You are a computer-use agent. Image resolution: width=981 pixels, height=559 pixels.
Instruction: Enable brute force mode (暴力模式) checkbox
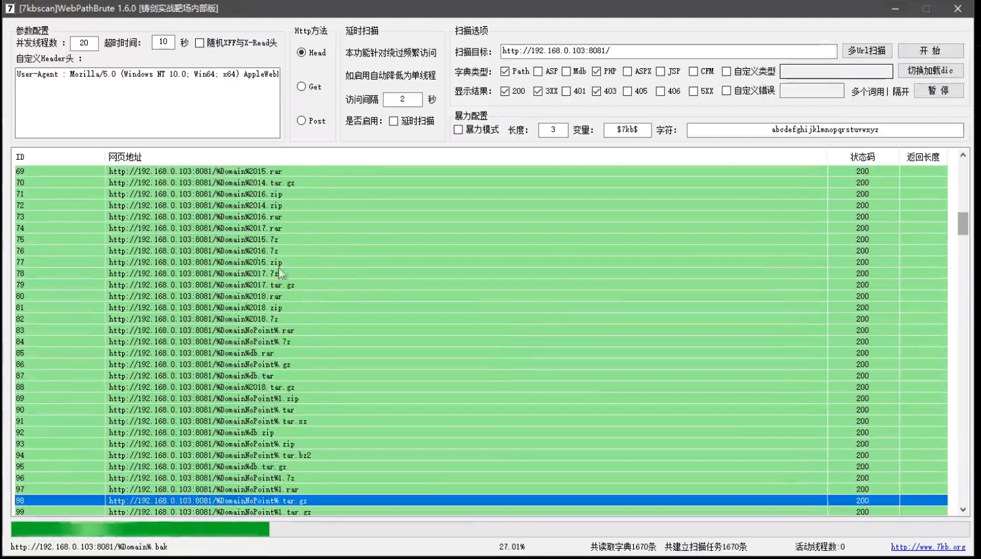458,130
